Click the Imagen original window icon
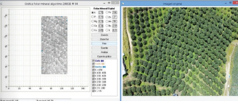Screen dimensions: 238x101 pyautogui.click(x=123, y=4)
